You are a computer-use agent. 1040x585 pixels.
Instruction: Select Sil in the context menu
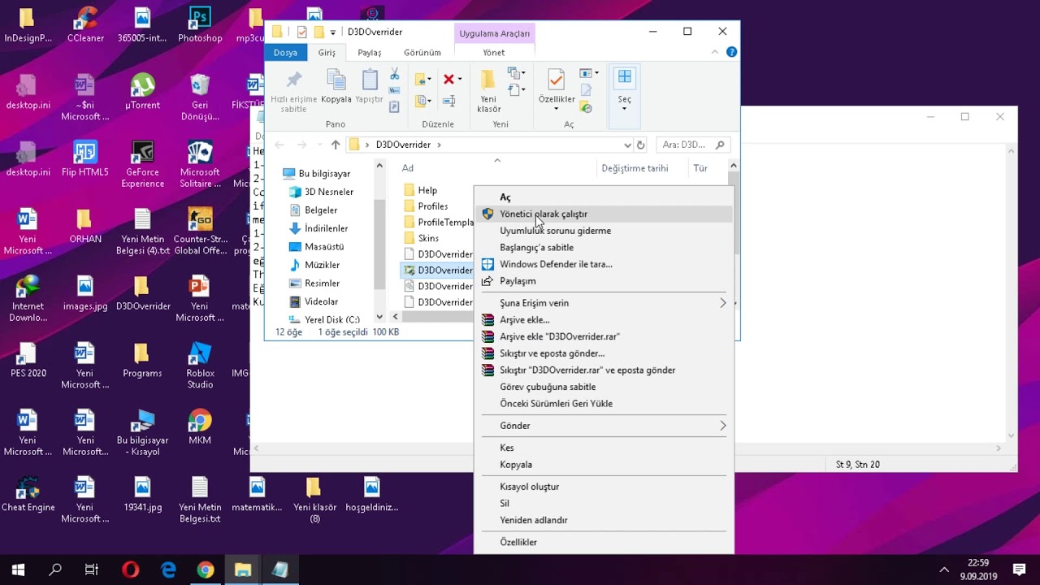[x=604, y=503]
